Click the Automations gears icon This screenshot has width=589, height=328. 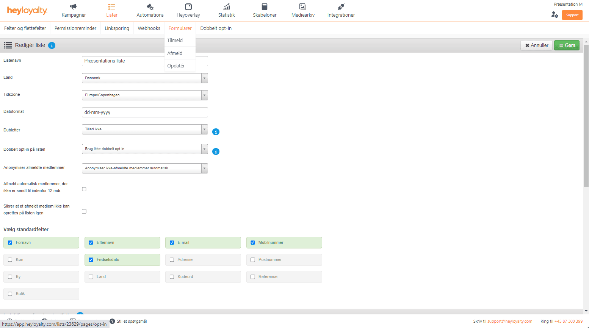[150, 7]
